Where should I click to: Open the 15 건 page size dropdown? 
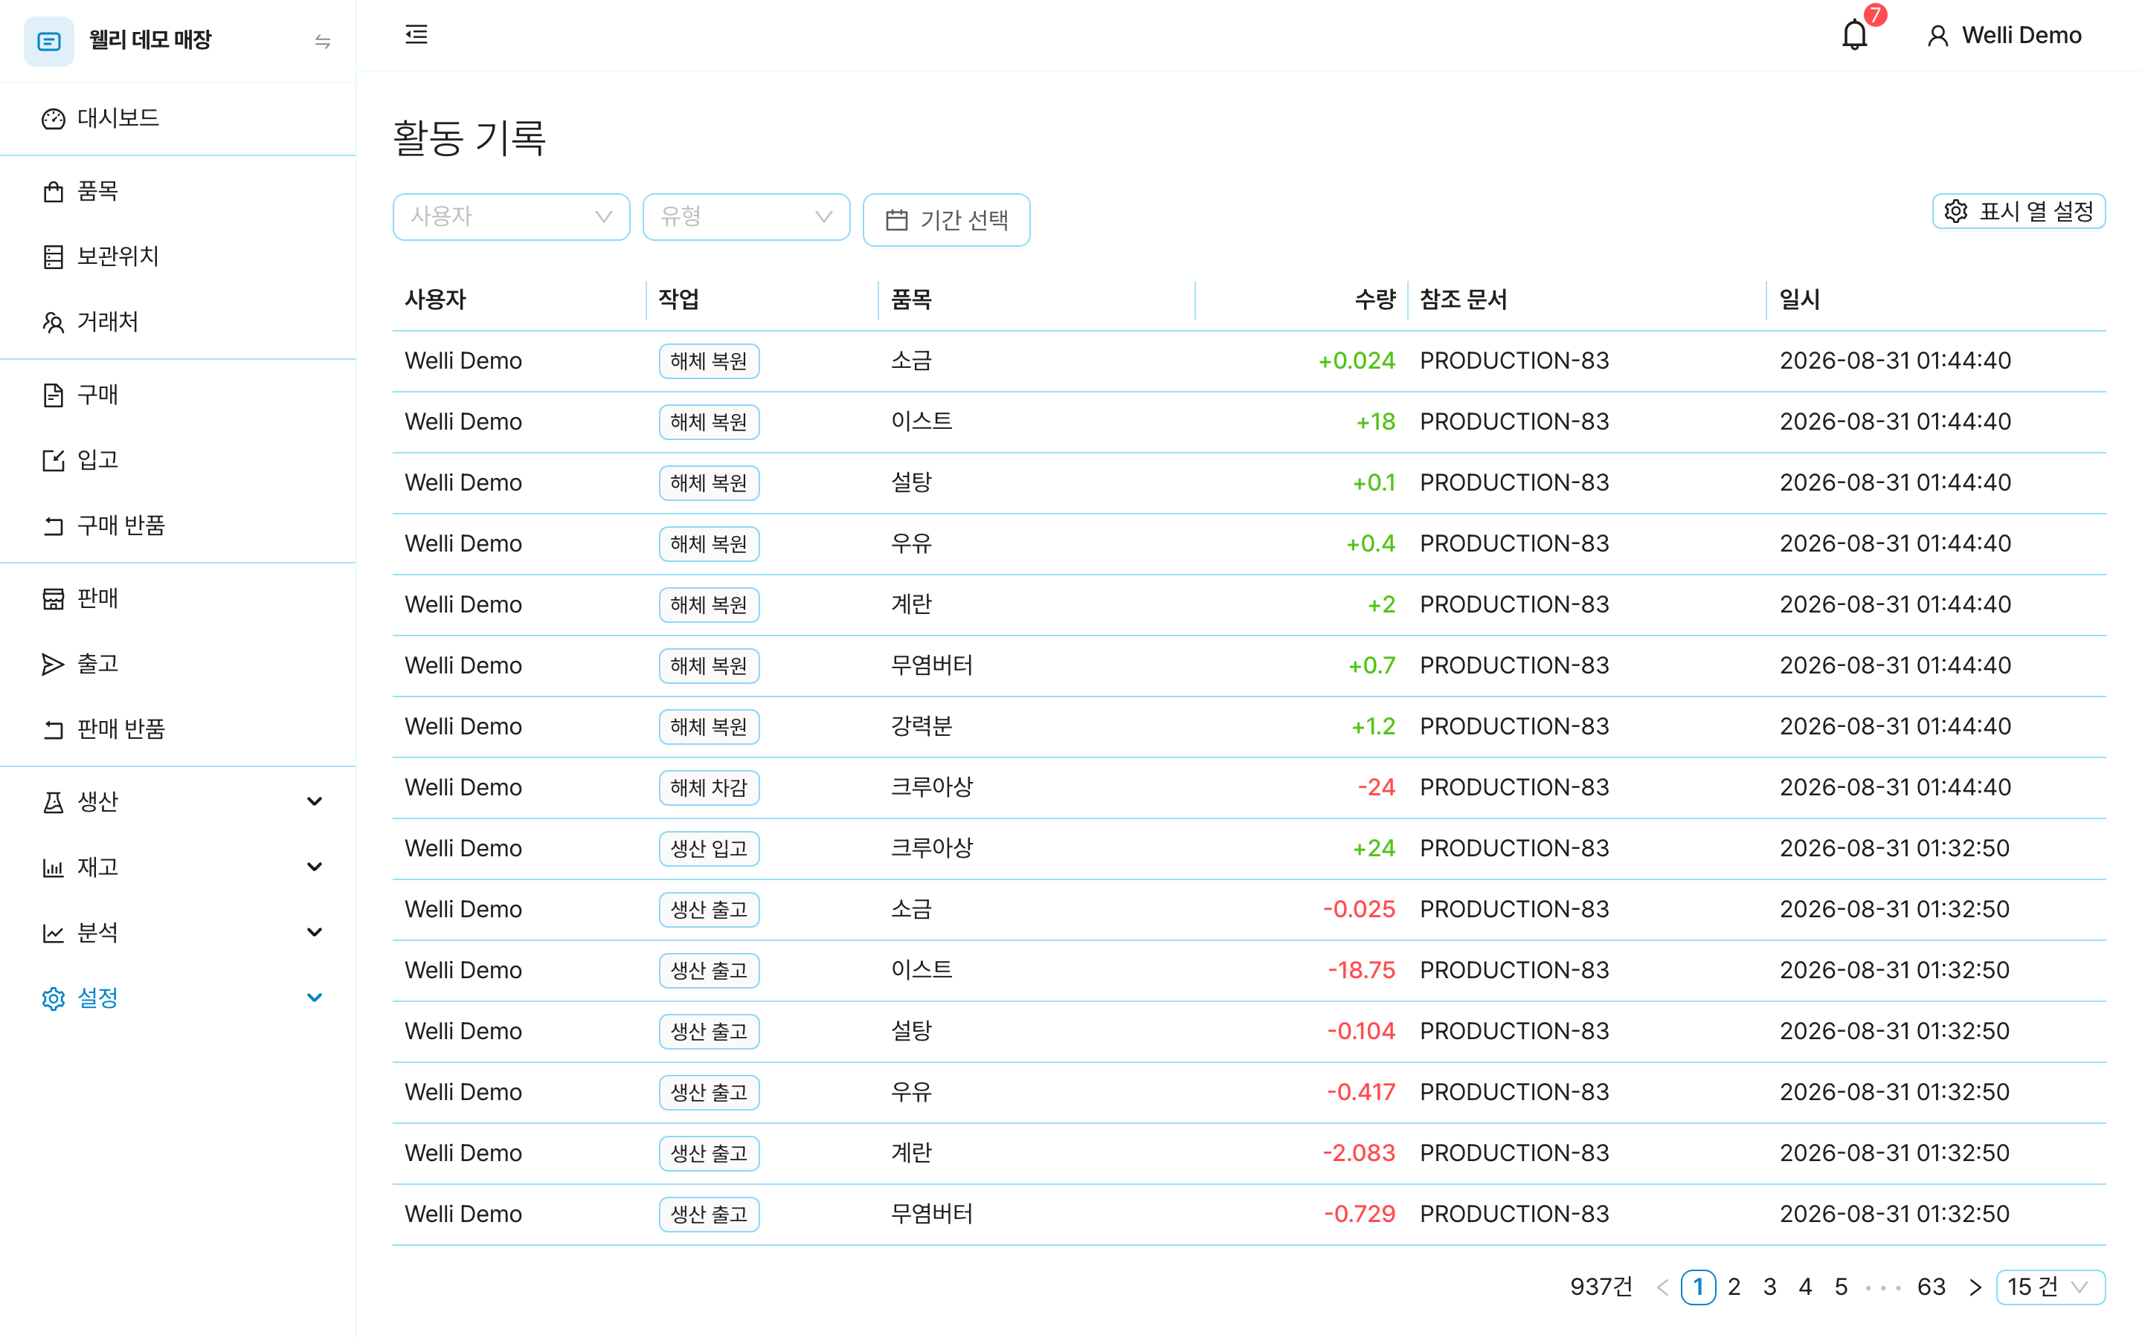[2050, 1287]
